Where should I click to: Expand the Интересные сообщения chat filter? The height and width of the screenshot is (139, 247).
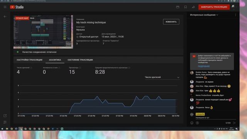204,15
